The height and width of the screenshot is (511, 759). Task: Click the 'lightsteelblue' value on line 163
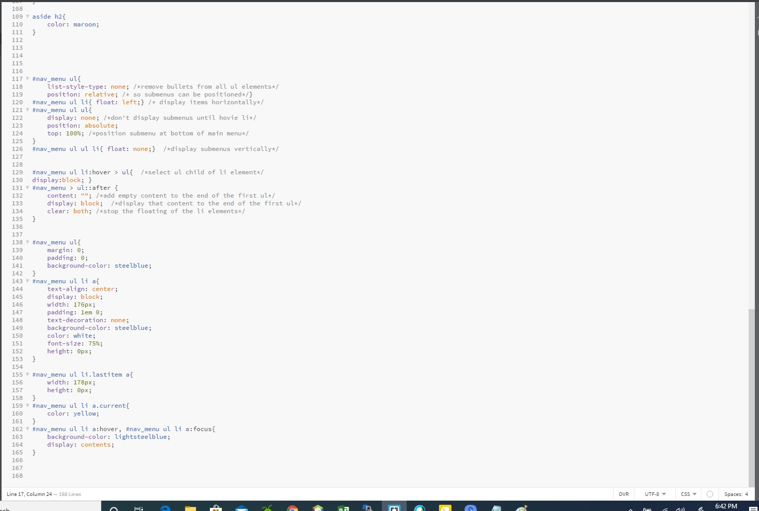point(141,437)
